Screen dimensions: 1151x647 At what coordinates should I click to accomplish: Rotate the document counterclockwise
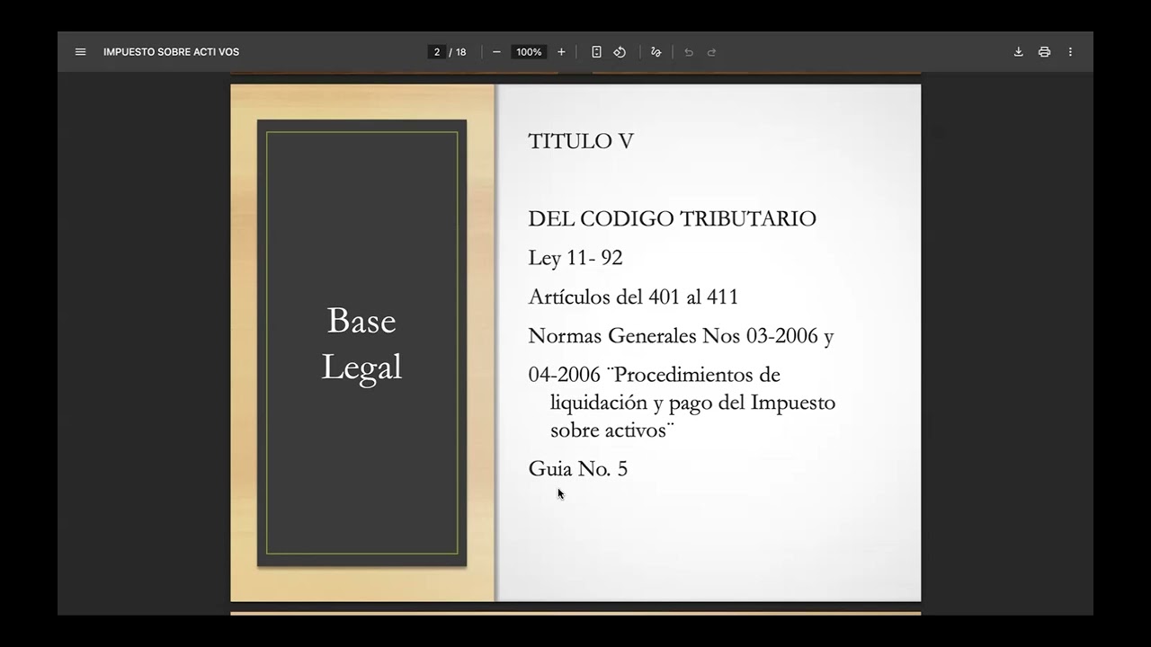click(620, 52)
